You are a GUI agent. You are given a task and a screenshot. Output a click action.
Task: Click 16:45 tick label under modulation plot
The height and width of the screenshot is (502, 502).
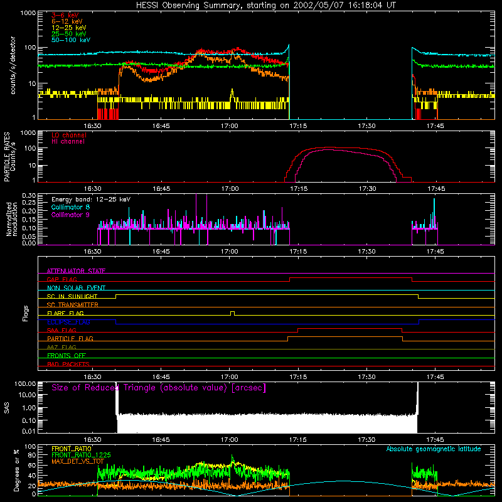(x=161, y=252)
